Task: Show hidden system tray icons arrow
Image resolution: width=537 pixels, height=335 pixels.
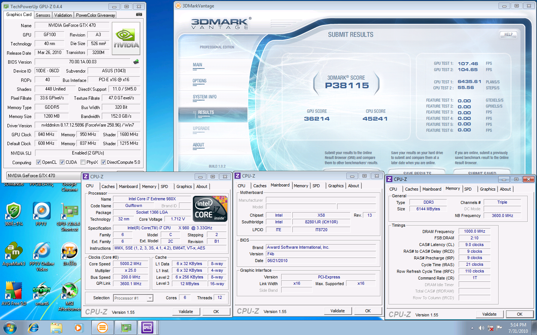Action: coord(472,328)
